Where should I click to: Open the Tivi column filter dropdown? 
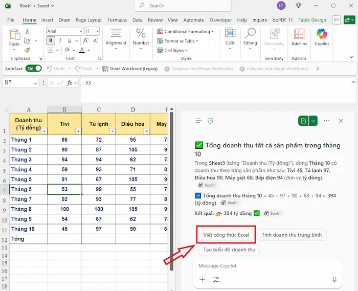[78, 131]
